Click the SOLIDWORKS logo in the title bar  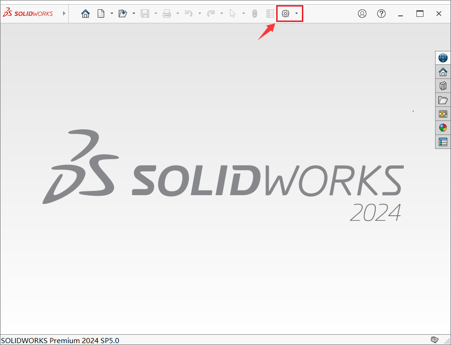[28, 13]
